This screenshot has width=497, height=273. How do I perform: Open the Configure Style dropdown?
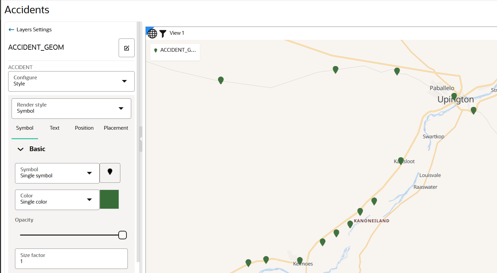point(71,81)
